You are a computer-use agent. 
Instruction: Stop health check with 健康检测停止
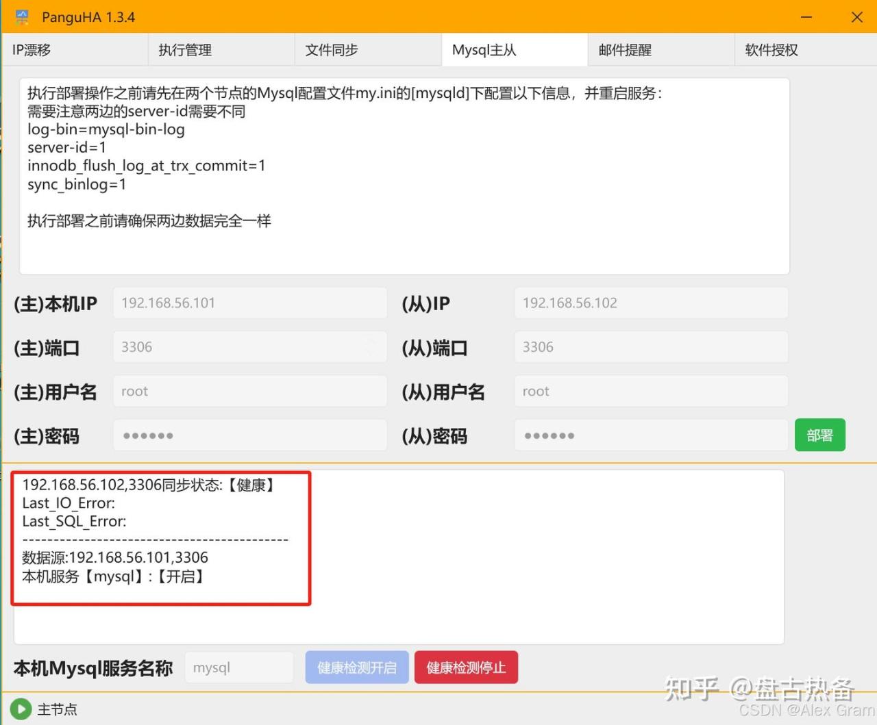pyautogui.click(x=466, y=667)
